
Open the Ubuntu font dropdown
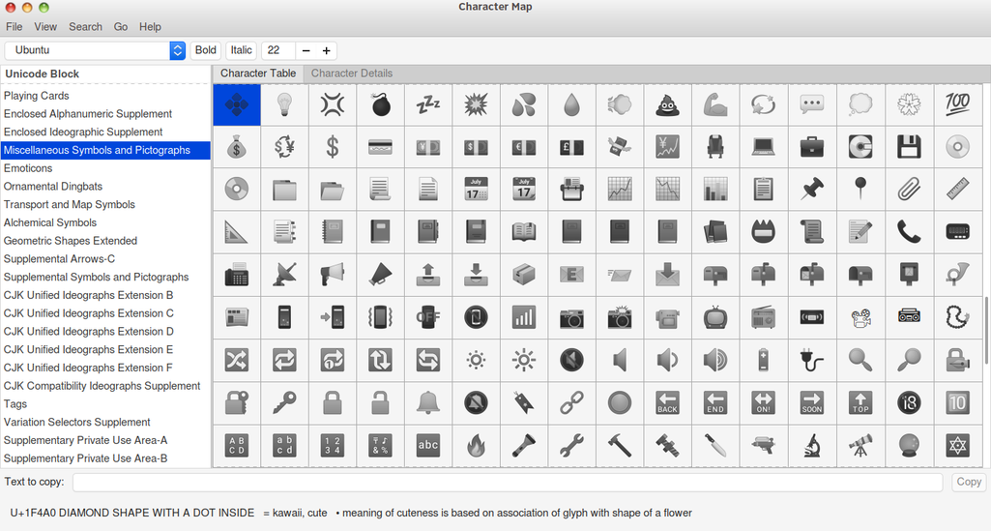[x=95, y=50]
